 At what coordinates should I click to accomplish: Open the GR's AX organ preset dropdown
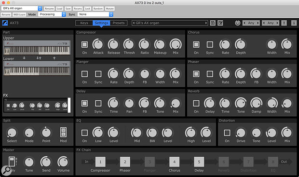click(x=22, y=8)
